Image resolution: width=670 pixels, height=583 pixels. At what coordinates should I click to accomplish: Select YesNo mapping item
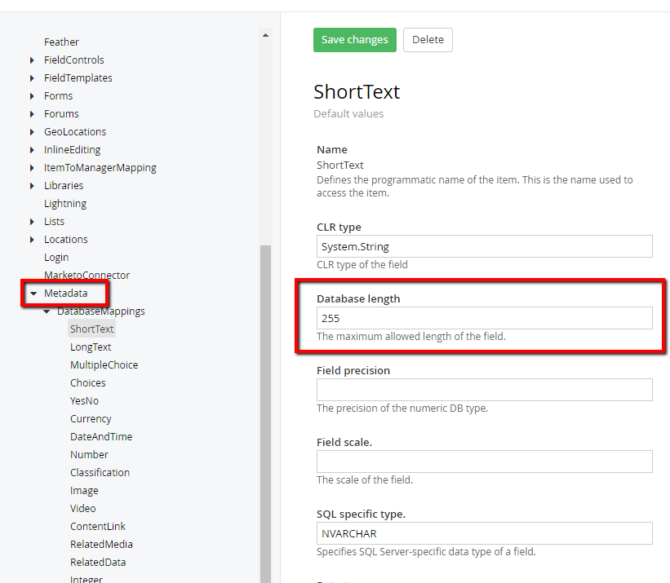click(84, 400)
